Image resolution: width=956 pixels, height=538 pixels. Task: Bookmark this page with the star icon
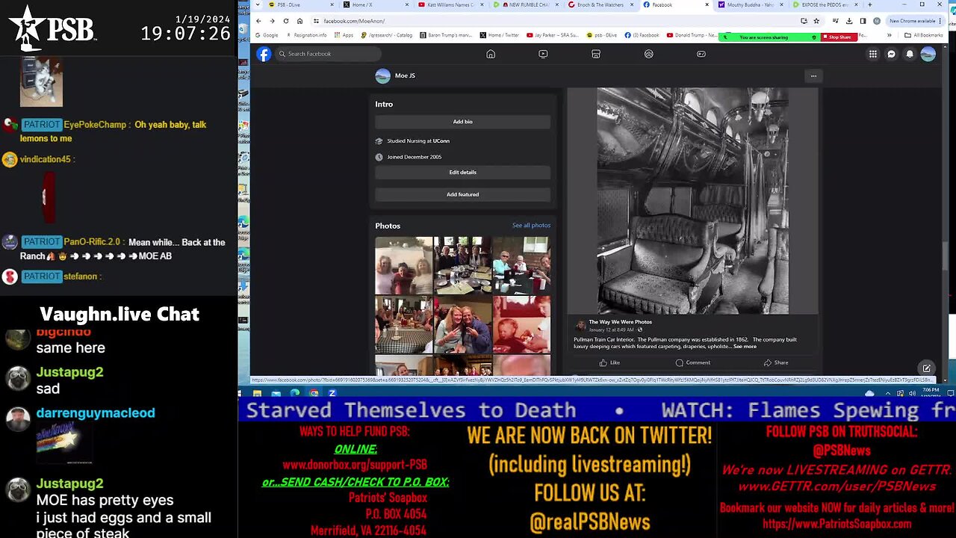(816, 21)
